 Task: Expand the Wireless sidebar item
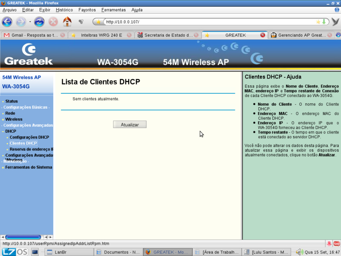[x=14, y=119]
